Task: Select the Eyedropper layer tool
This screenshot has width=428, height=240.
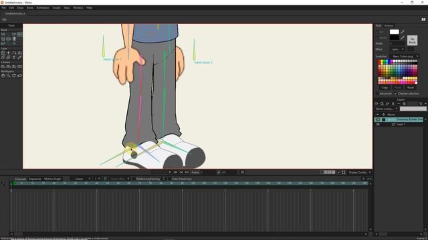Action: click(19, 57)
